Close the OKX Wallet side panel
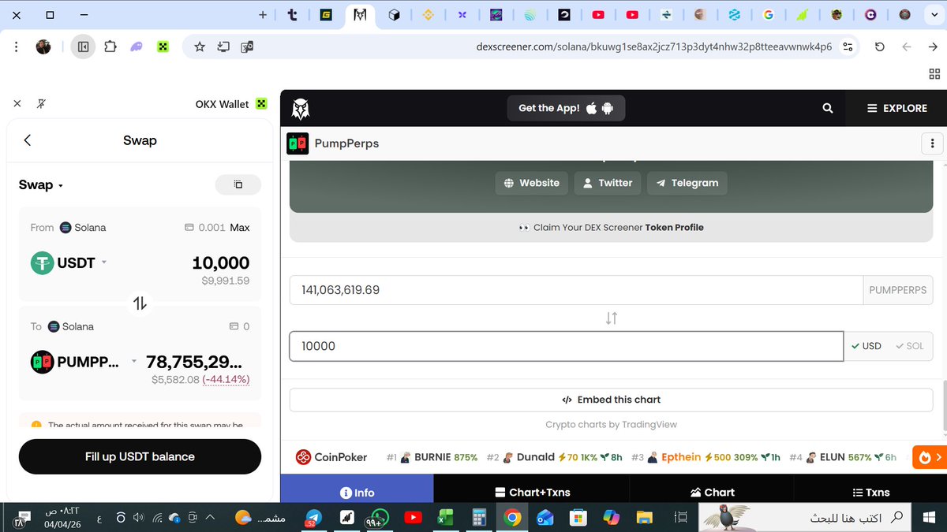Screen dimensions: 947x532 point(17,104)
